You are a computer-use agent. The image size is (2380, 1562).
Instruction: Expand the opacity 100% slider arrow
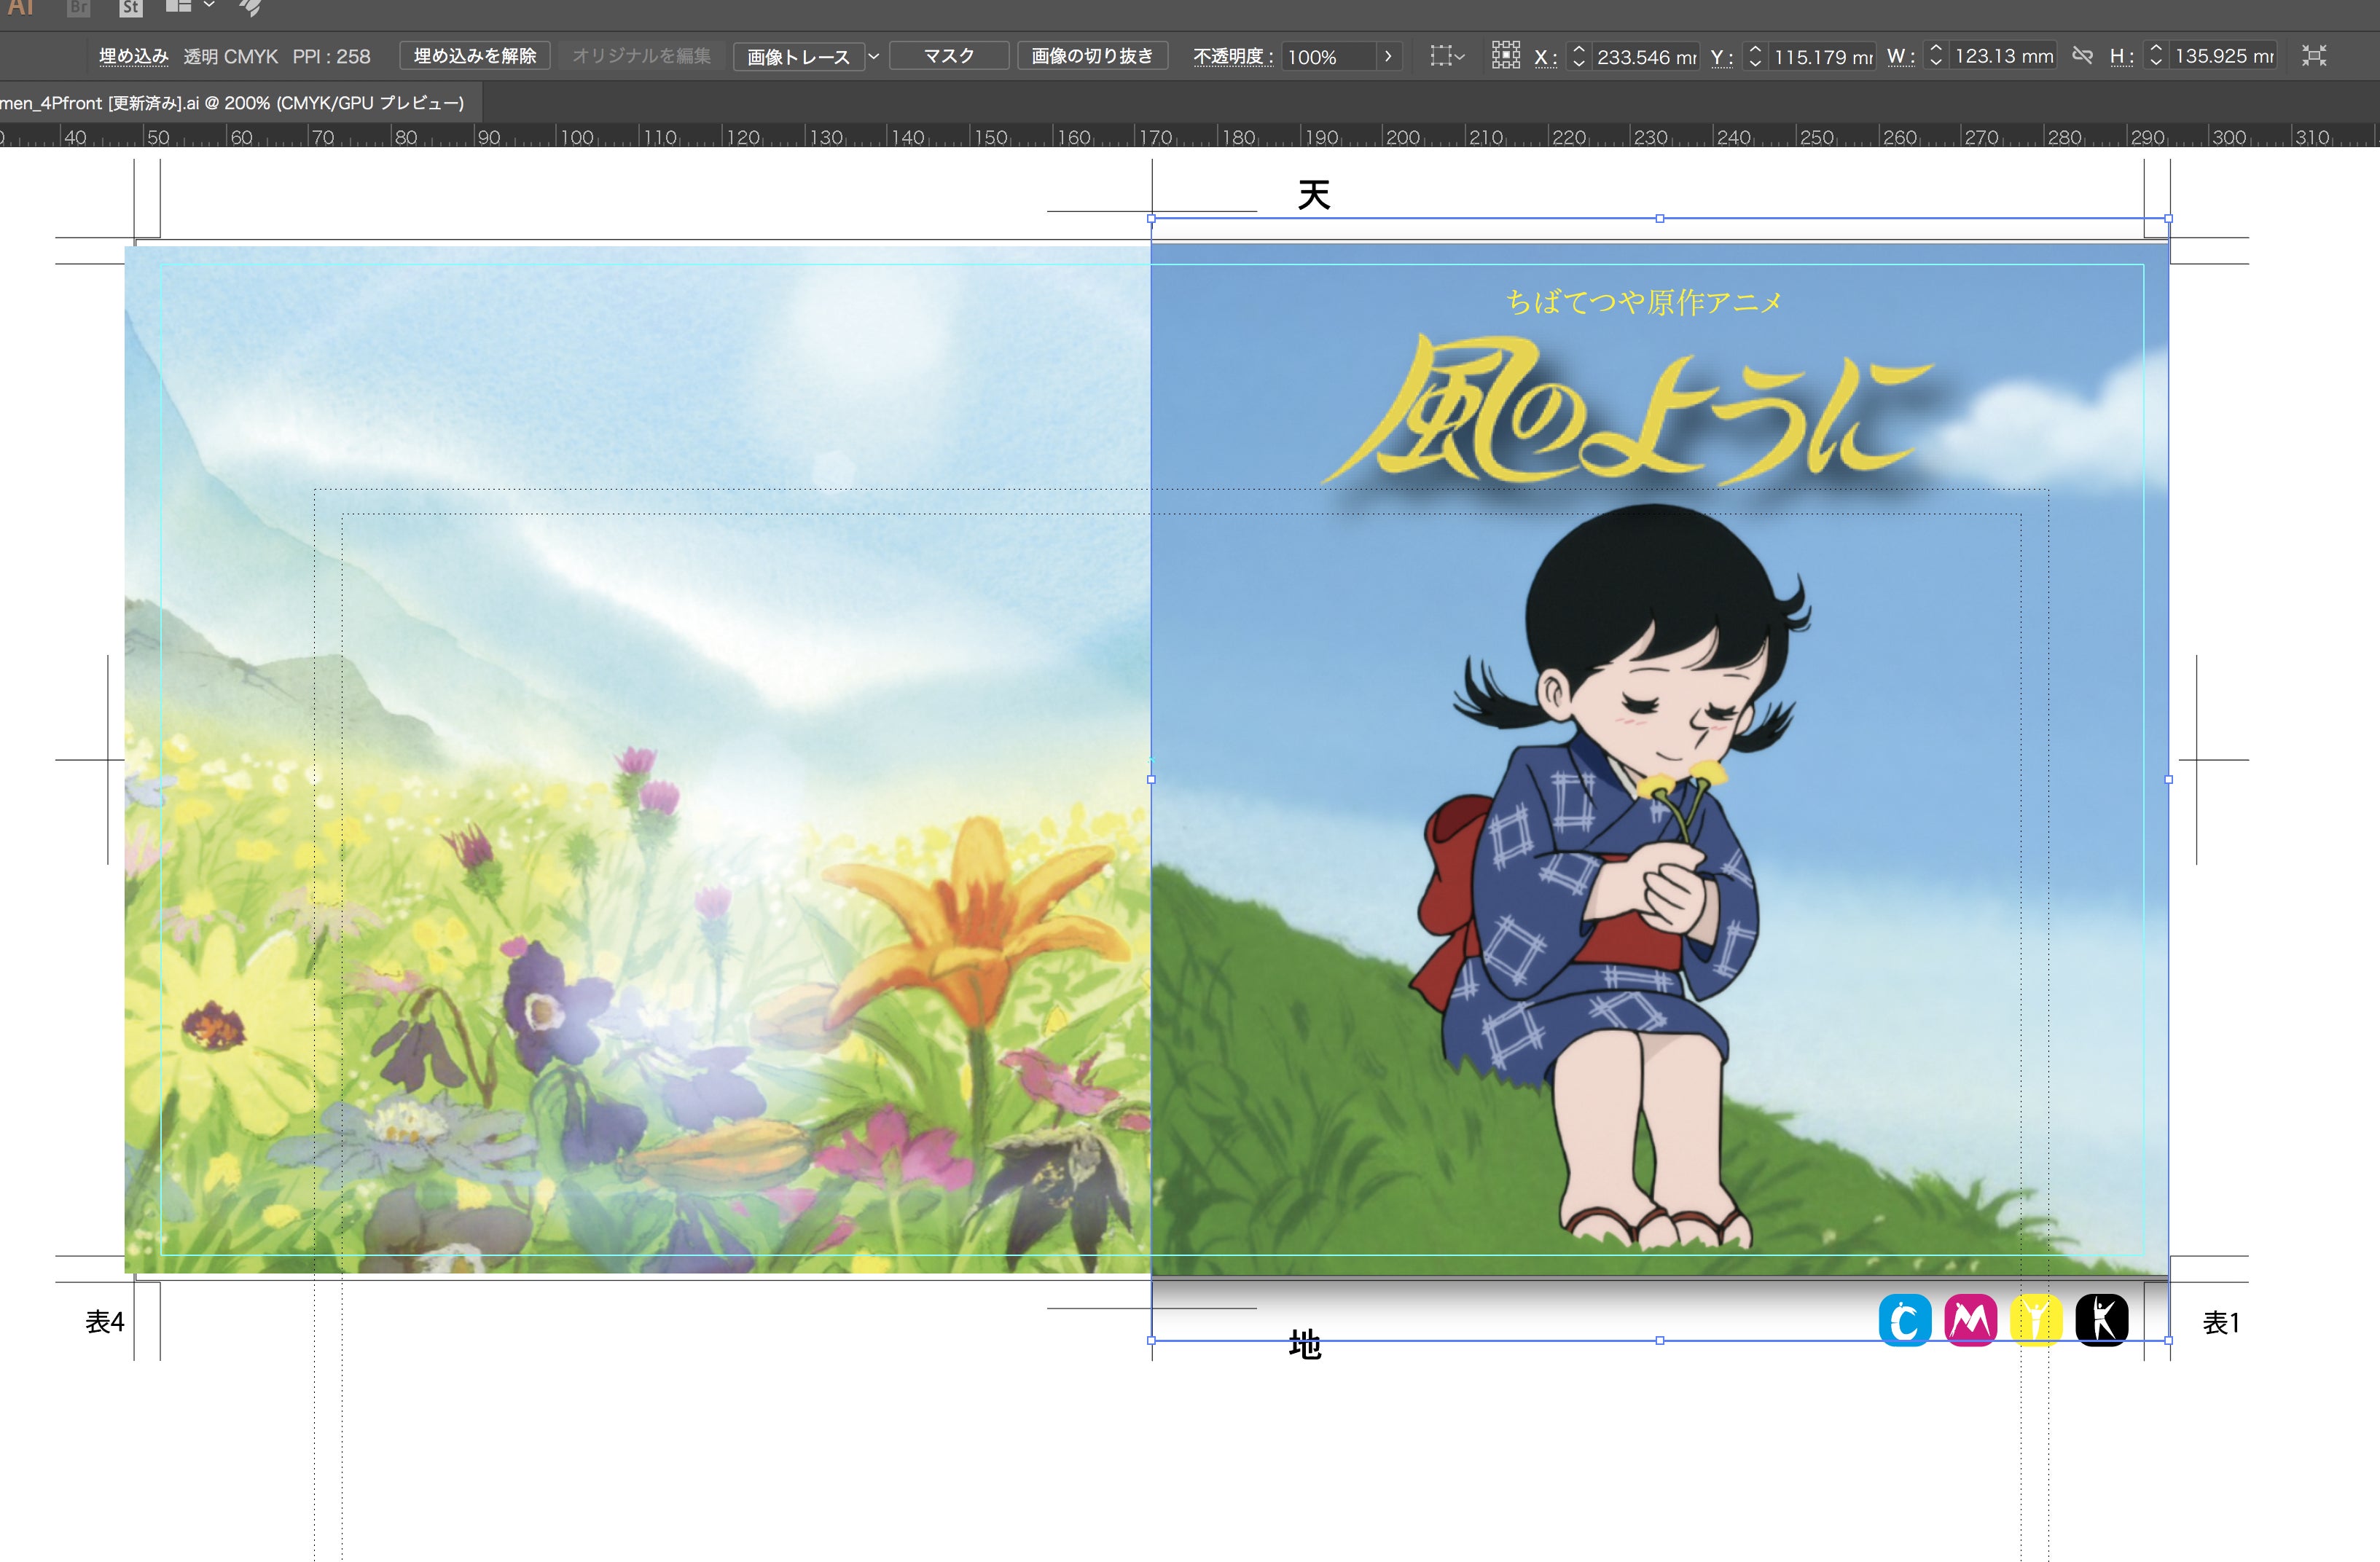(x=1388, y=56)
